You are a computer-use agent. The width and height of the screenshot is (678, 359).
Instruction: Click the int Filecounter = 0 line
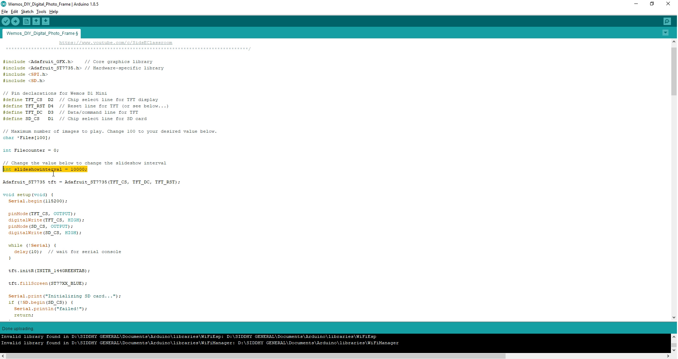coord(31,150)
